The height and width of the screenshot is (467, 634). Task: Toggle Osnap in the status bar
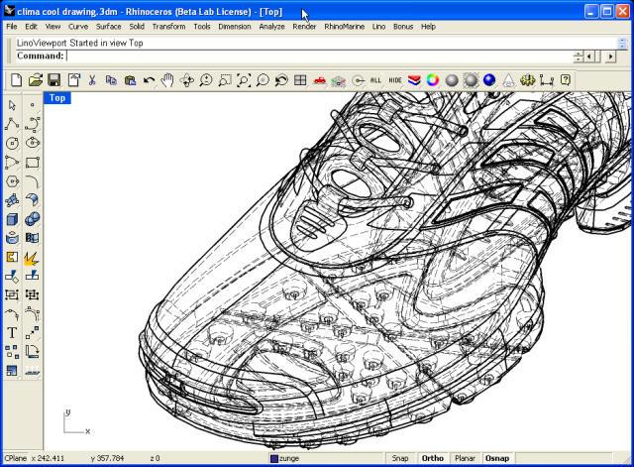click(x=496, y=458)
